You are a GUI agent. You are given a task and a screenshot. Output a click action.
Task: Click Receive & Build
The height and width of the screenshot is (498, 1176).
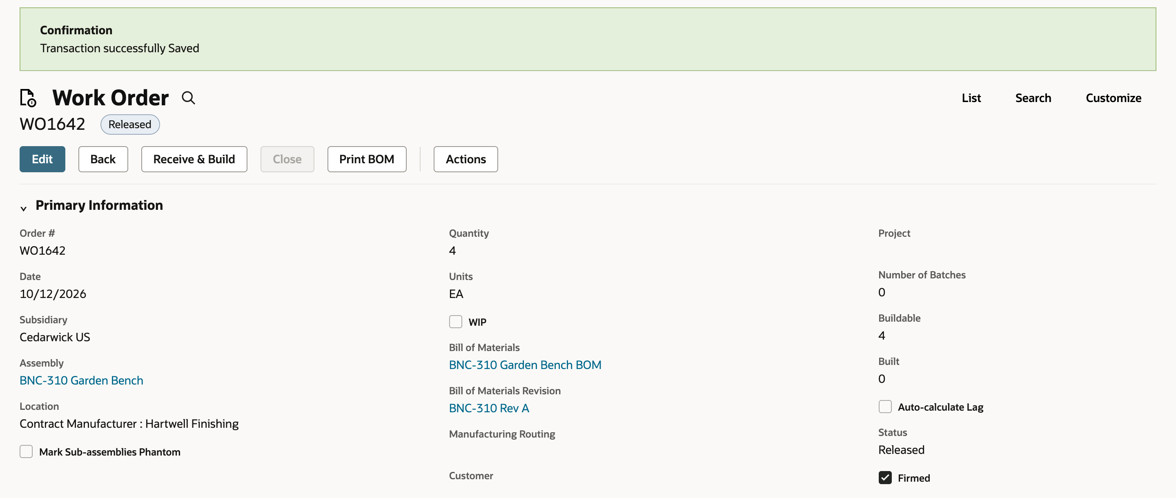point(194,159)
